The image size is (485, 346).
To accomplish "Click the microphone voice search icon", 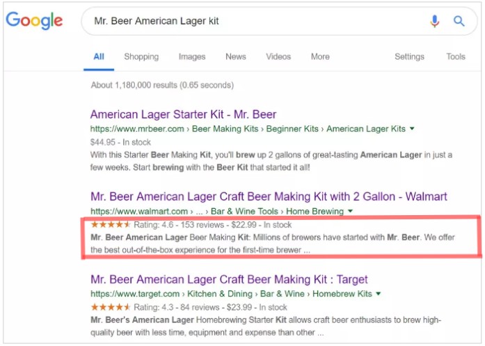I will tap(435, 21).
